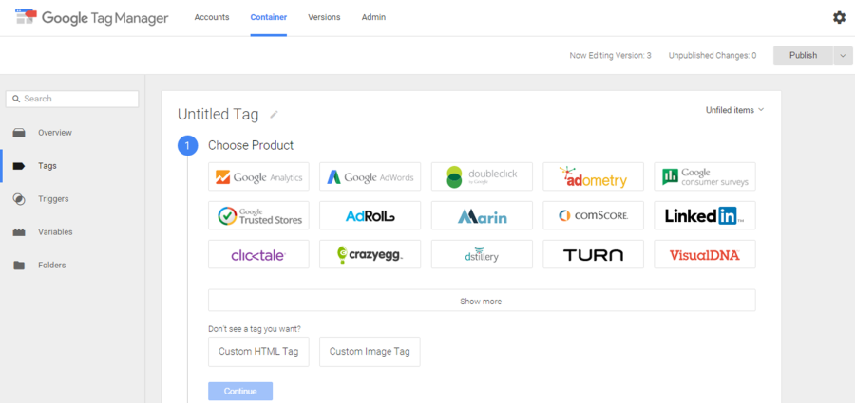The height and width of the screenshot is (403, 855).
Task: Select the Marin product tile
Action: click(482, 215)
